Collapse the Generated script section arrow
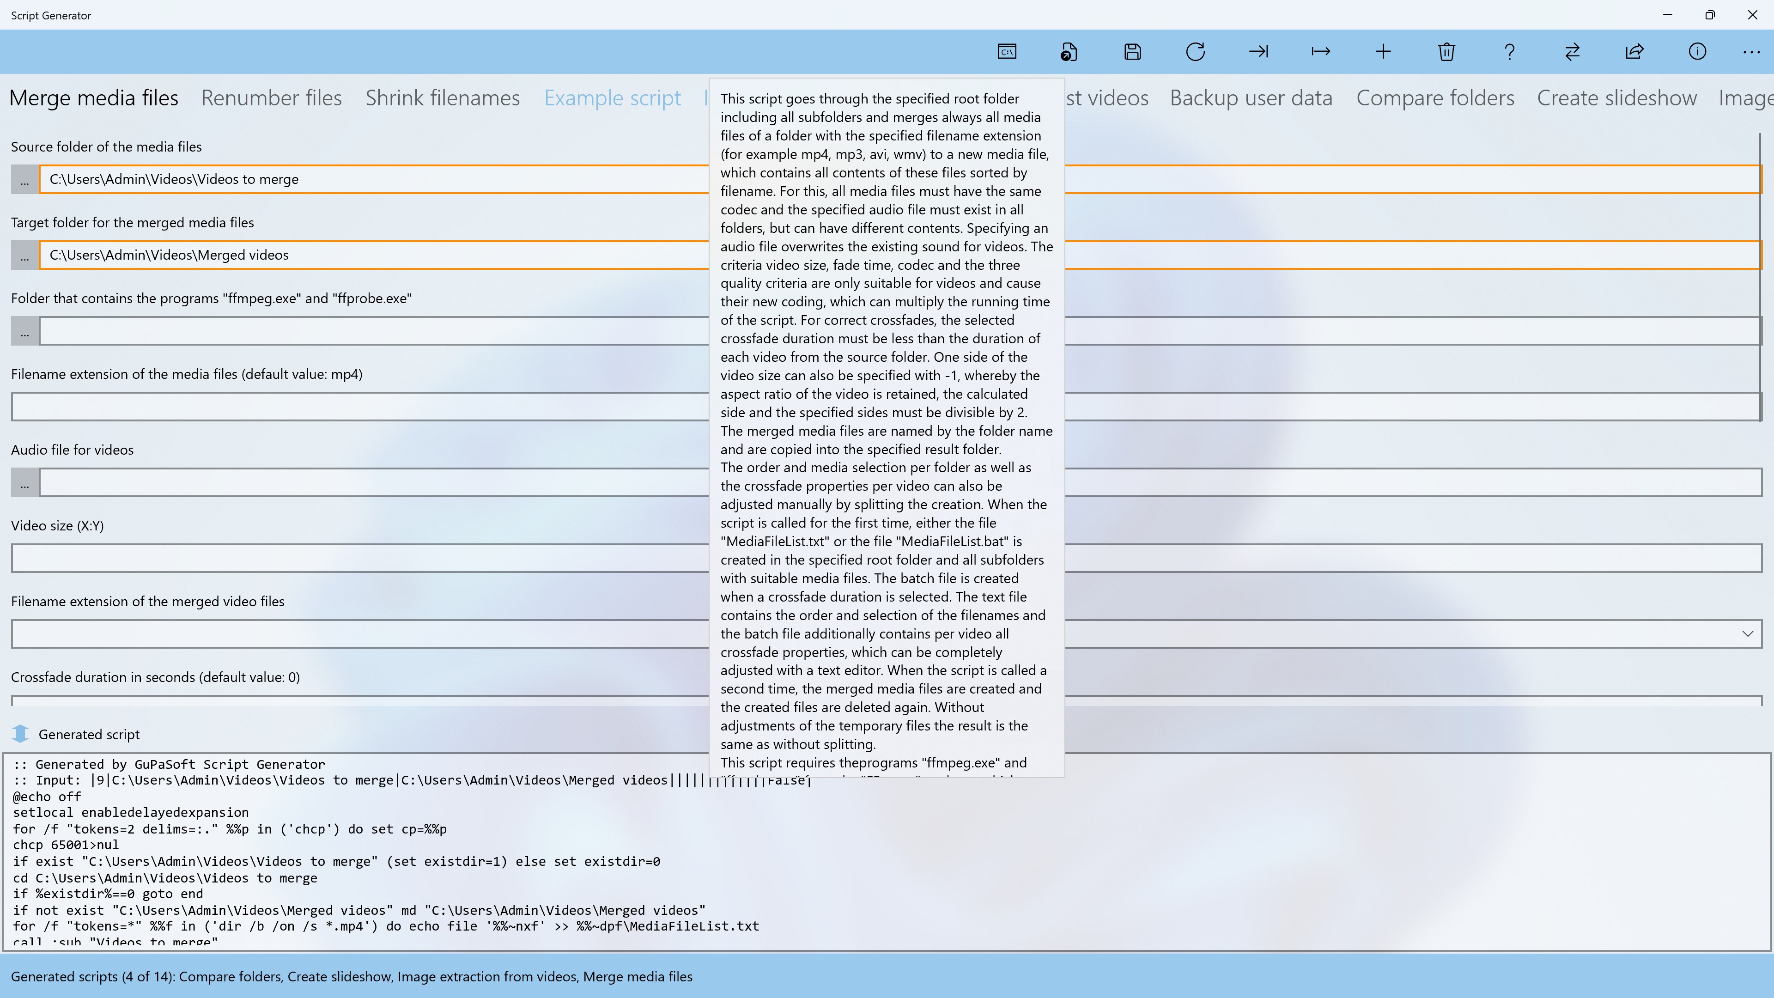 click(21, 734)
